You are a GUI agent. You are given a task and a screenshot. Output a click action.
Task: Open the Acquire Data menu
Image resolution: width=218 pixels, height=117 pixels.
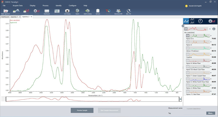[17, 6]
